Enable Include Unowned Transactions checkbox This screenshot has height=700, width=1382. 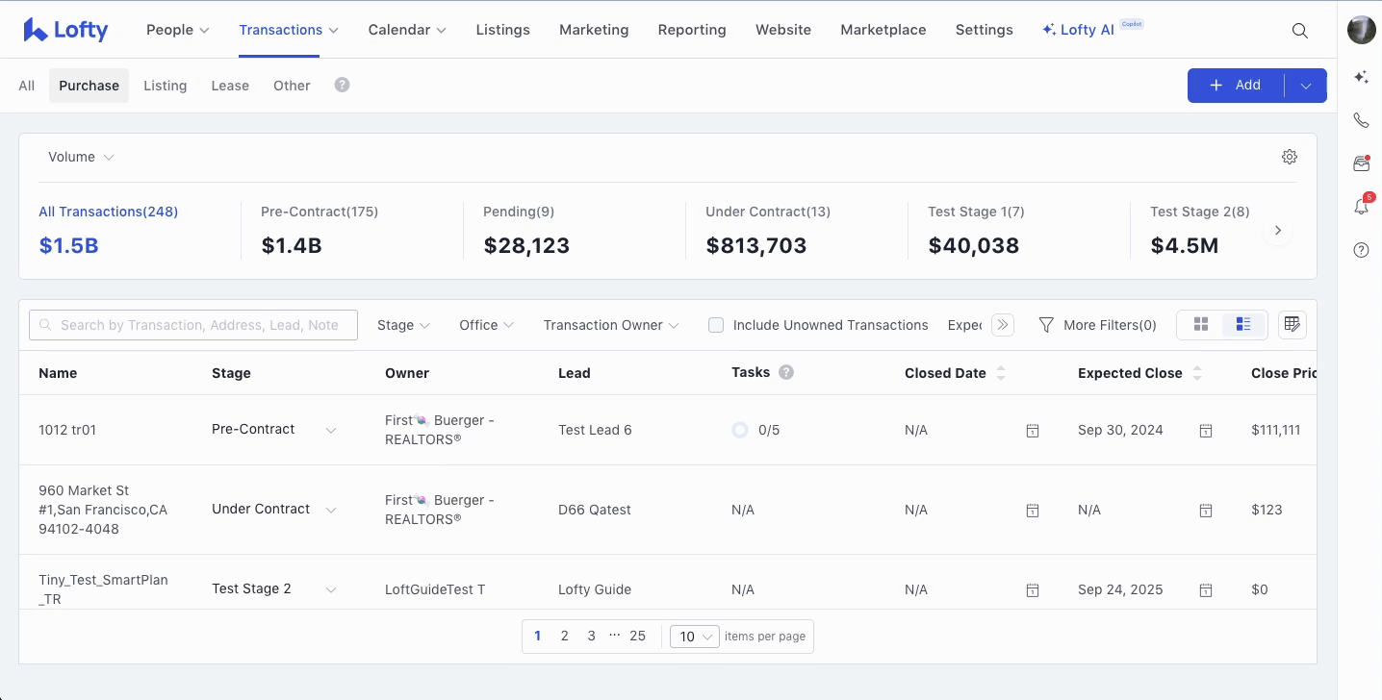tap(716, 325)
